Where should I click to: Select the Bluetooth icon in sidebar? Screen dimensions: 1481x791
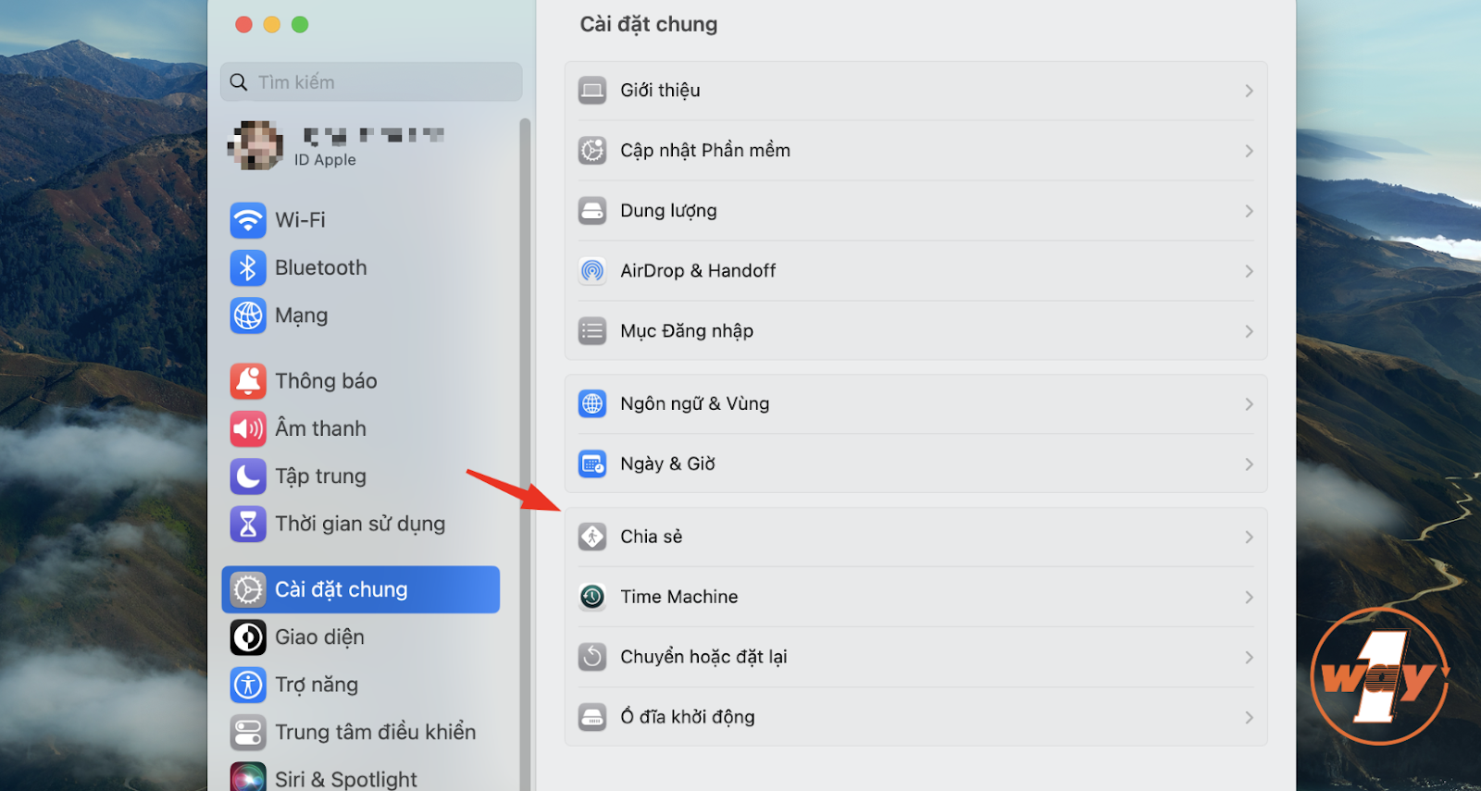point(248,268)
